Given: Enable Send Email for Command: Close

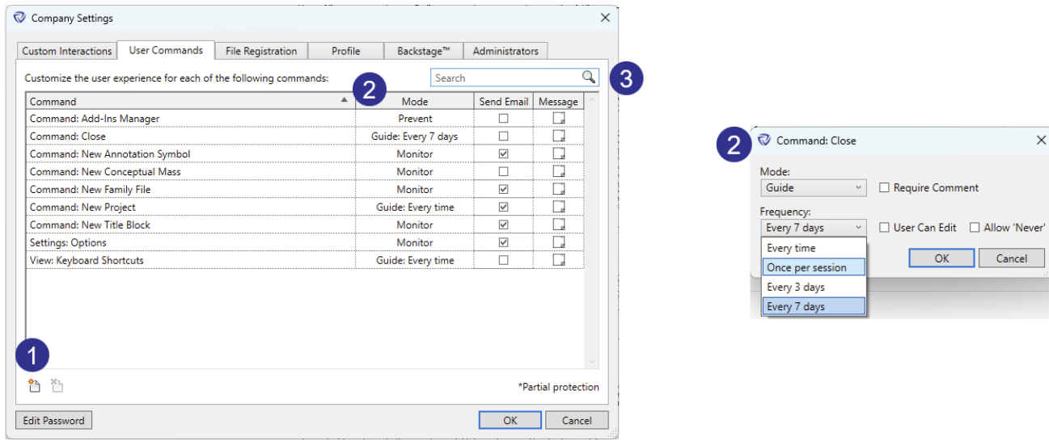Looking at the screenshot, I should (503, 136).
